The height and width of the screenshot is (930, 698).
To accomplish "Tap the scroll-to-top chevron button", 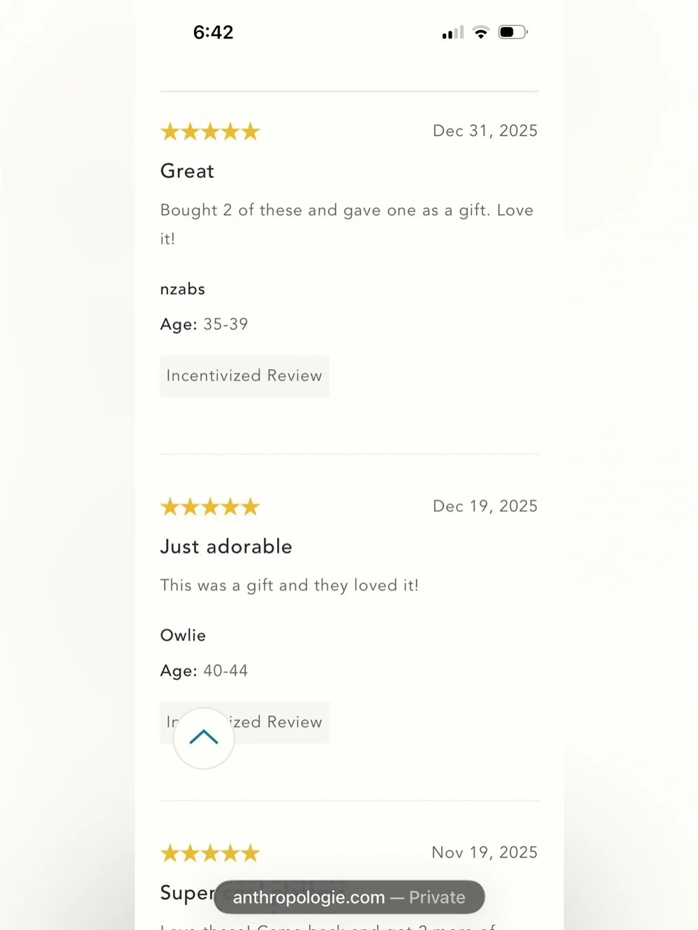I will pyautogui.click(x=204, y=738).
